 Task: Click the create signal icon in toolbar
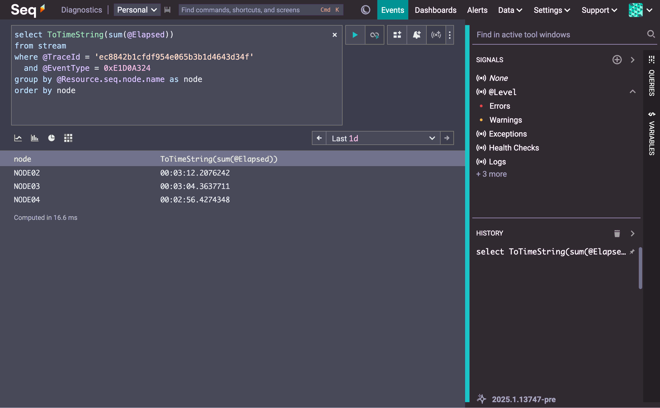(x=436, y=35)
